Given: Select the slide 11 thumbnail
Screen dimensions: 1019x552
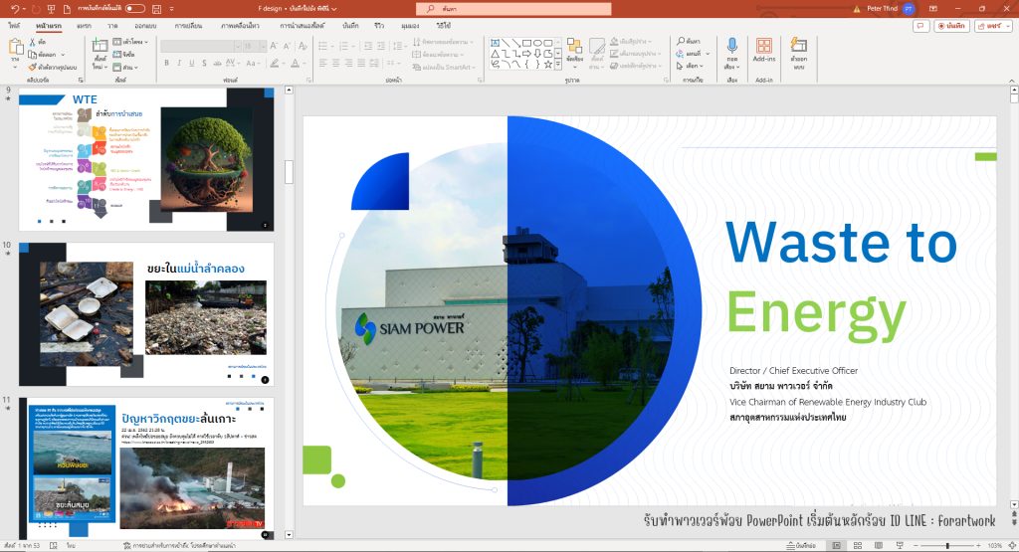Looking at the screenshot, I should point(146,468).
